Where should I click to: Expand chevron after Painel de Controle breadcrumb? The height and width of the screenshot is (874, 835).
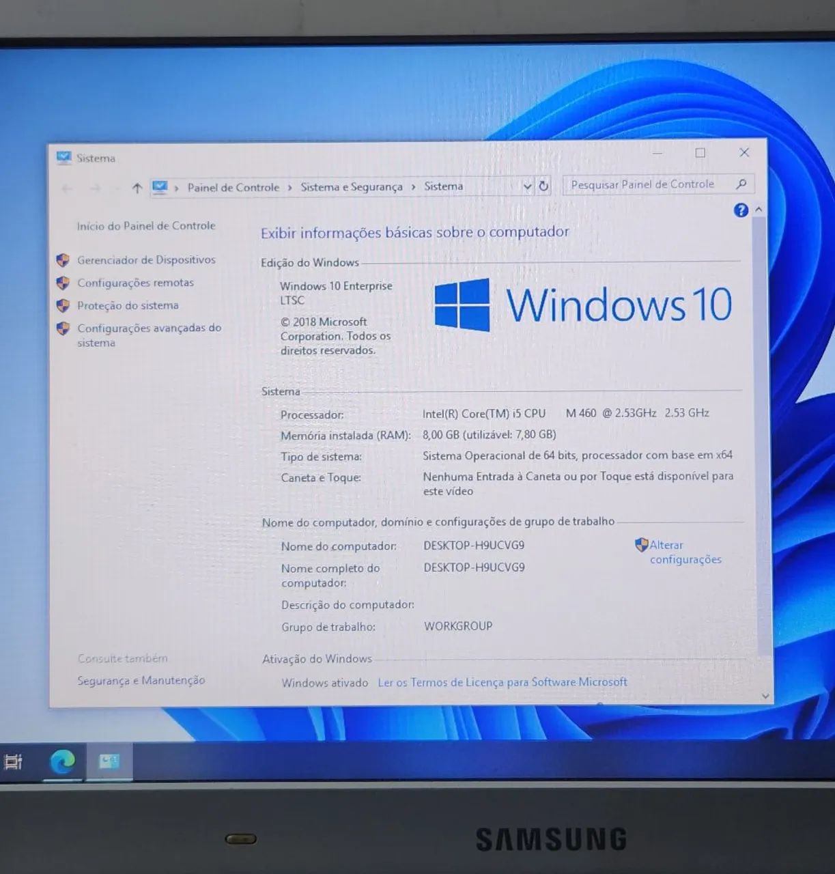pyautogui.click(x=289, y=187)
